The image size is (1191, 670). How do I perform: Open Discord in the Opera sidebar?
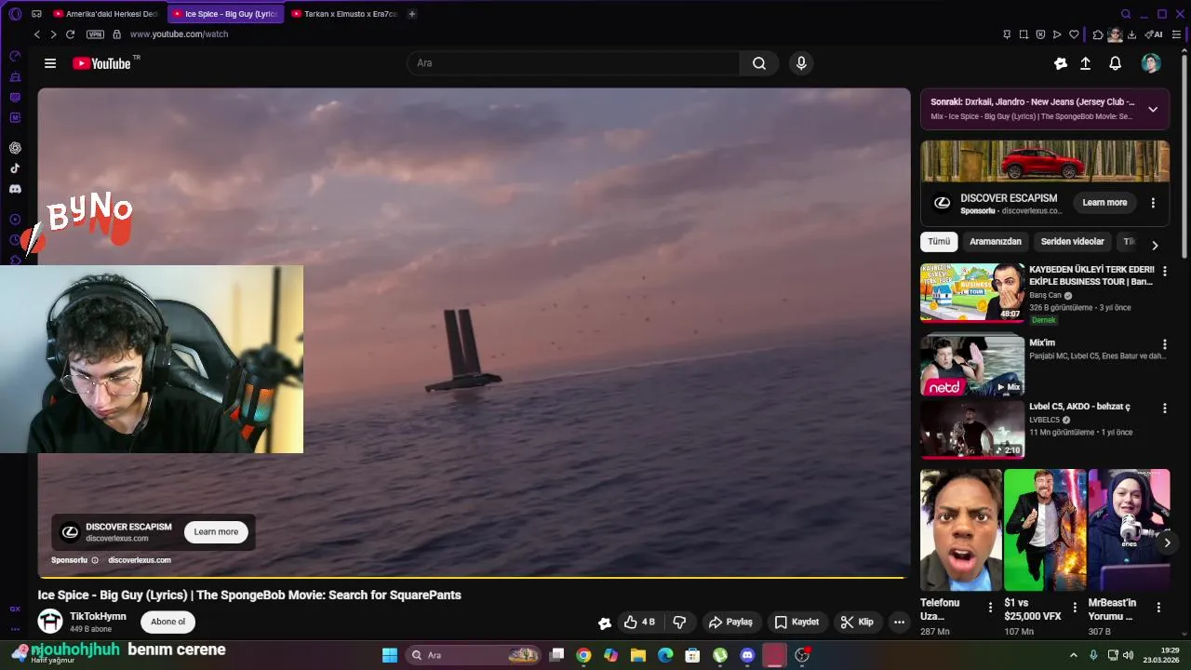[15, 189]
